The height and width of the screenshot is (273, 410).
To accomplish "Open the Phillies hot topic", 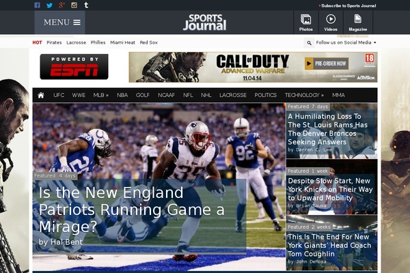I will 98,42.
